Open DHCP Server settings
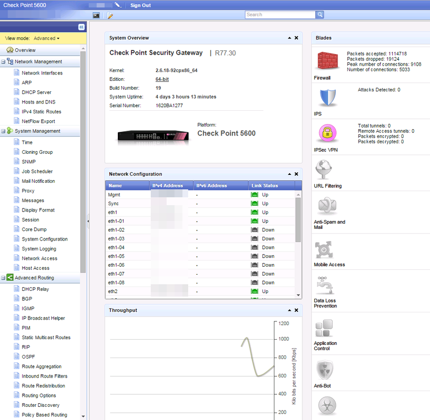The height and width of the screenshot is (420, 430). pos(36,92)
